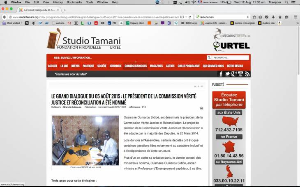Open the LA UNE section
This screenshot has height=187, width=300.
tap(64, 66)
